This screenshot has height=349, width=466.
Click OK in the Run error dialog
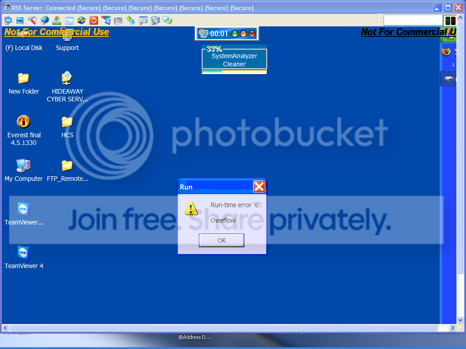[x=222, y=240]
